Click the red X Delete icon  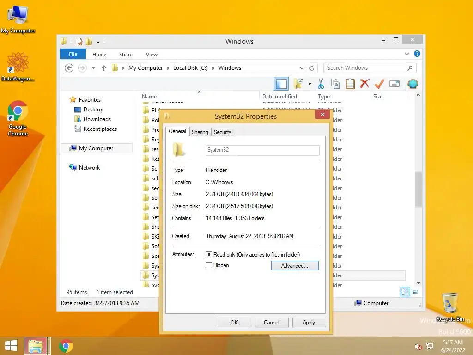[364, 84]
